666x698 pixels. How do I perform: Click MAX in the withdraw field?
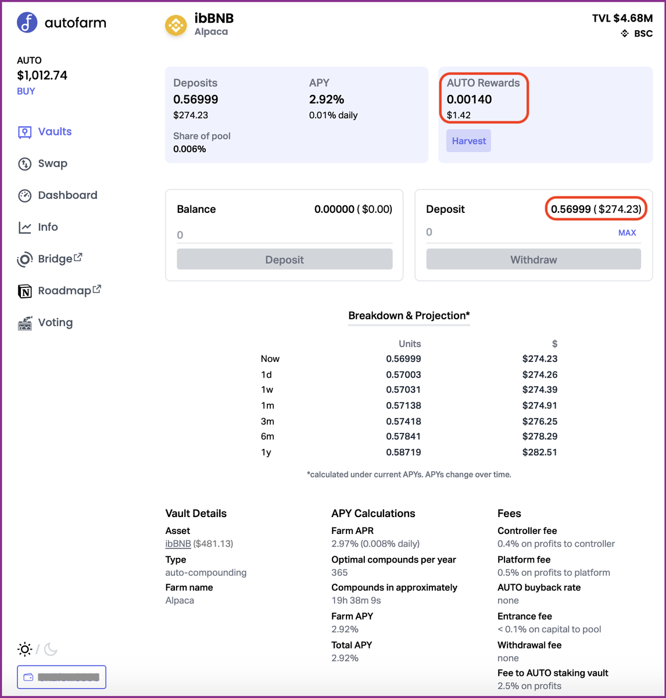point(627,233)
